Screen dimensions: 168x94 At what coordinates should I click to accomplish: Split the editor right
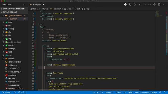click(159, 4)
